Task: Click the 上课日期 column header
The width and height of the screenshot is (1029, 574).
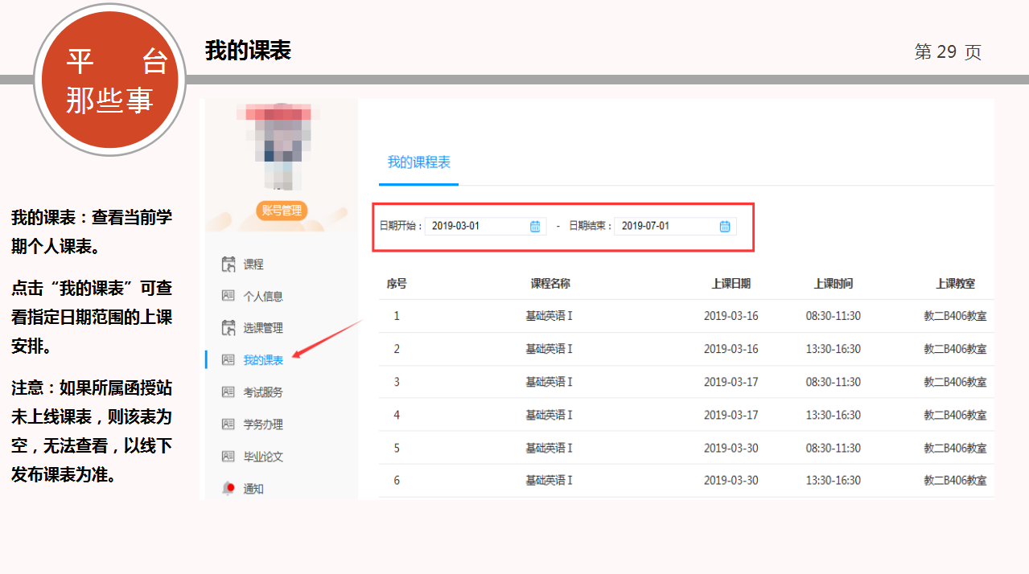Action: 731,284
